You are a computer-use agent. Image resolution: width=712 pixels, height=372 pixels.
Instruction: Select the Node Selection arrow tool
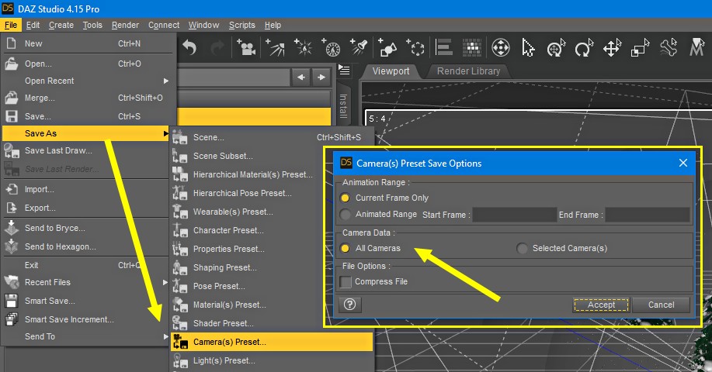pos(528,47)
